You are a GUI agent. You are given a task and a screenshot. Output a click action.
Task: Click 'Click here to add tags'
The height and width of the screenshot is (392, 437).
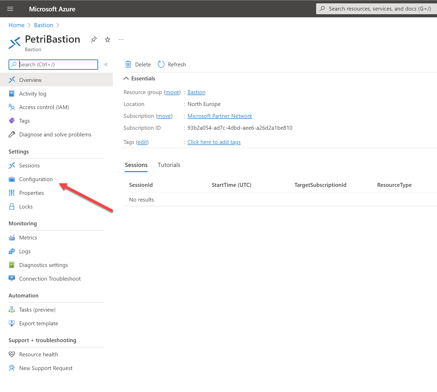coord(214,142)
